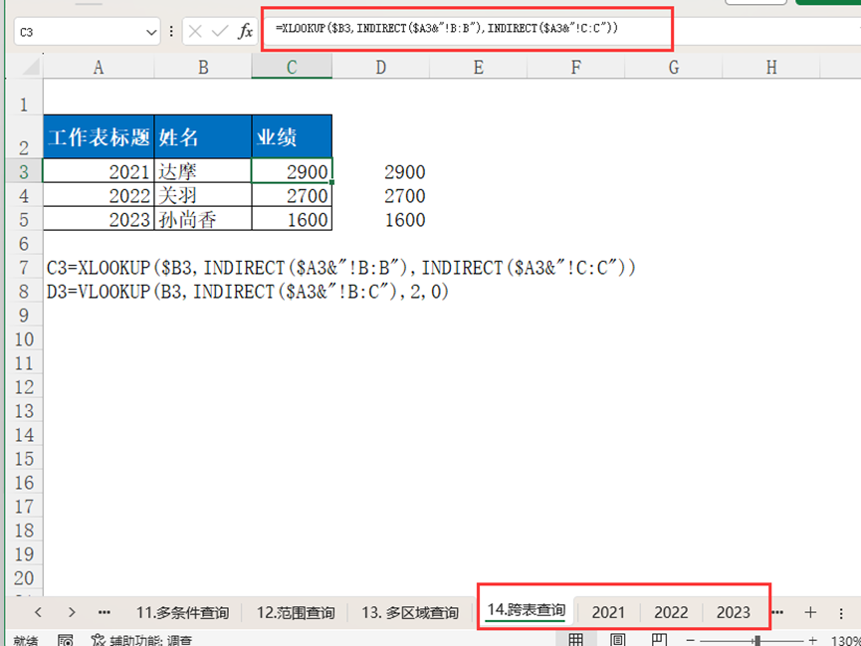This screenshot has height=646, width=861.
Task: Click header cell 工作表标题
Action: point(99,136)
